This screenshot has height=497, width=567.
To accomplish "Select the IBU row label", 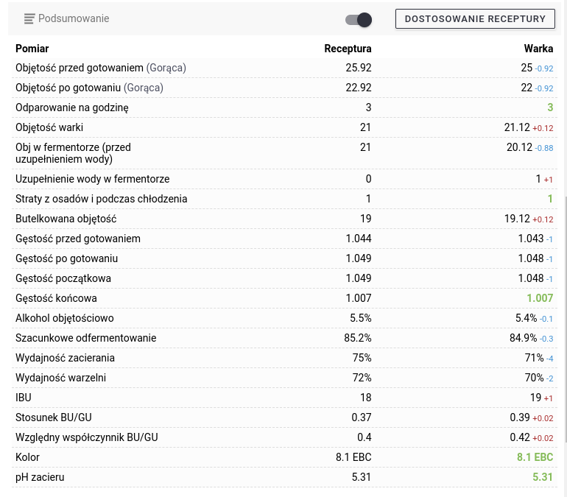I will (x=24, y=398).
